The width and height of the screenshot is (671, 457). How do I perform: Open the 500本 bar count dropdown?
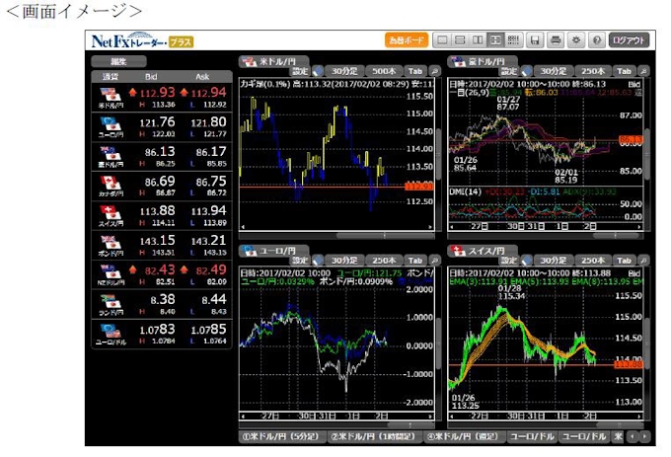tap(383, 71)
